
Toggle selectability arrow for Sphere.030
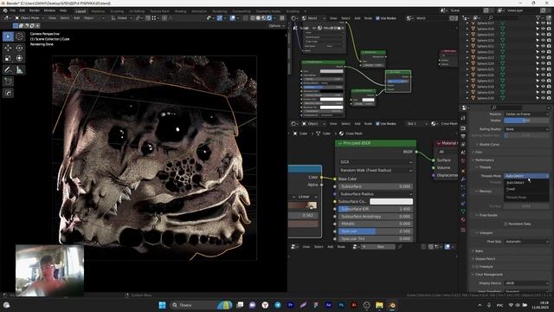click(x=538, y=98)
